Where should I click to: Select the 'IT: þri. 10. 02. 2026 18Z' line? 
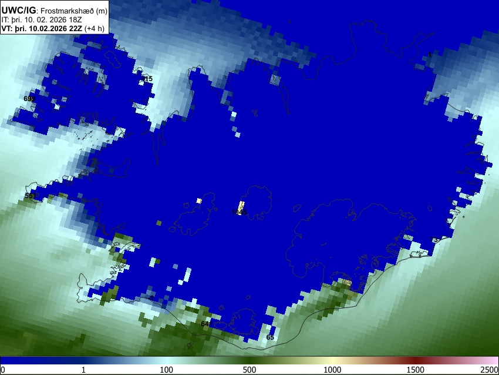pyautogui.click(x=41, y=19)
